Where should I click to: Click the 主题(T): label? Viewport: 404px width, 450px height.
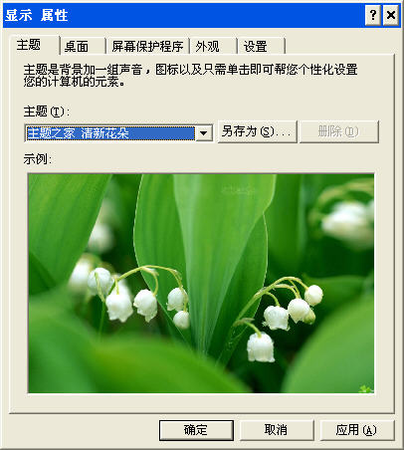tap(46, 112)
